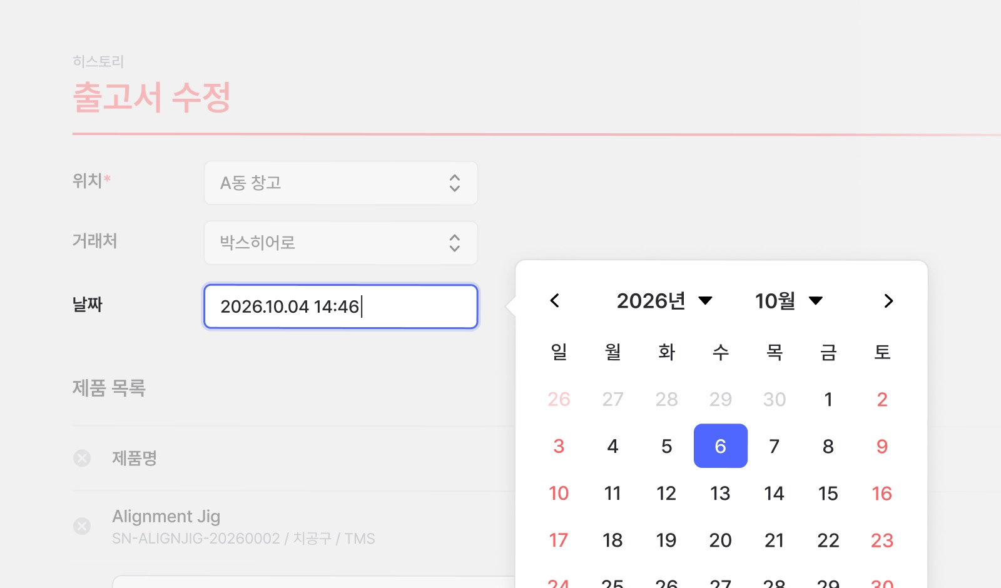Click the 제품 목록 section heading
The height and width of the screenshot is (588, 1001).
click(109, 388)
